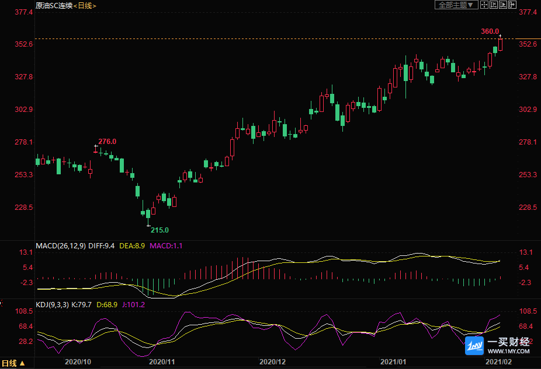Click the K:79.7 value
Image resolution: width=541 pixels, height=369 pixels.
point(81,305)
